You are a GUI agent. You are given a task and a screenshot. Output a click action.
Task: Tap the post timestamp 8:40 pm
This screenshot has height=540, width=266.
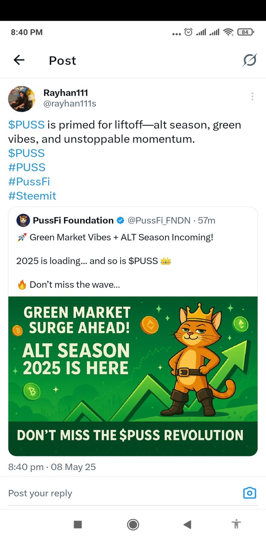pos(26,467)
